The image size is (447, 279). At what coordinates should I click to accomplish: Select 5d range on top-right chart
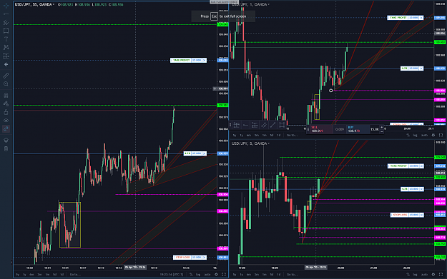click(271, 135)
